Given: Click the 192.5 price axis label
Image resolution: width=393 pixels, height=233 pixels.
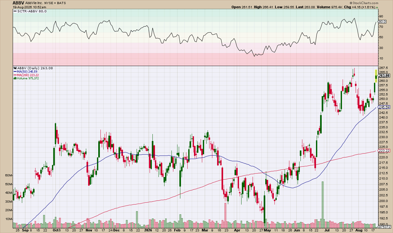Looking at the screenshot, I should [383, 218].
